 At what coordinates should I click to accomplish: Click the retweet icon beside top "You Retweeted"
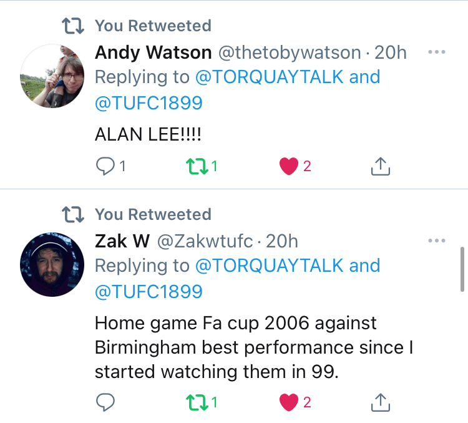pos(72,26)
